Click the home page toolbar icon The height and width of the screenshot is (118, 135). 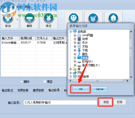[113, 18]
